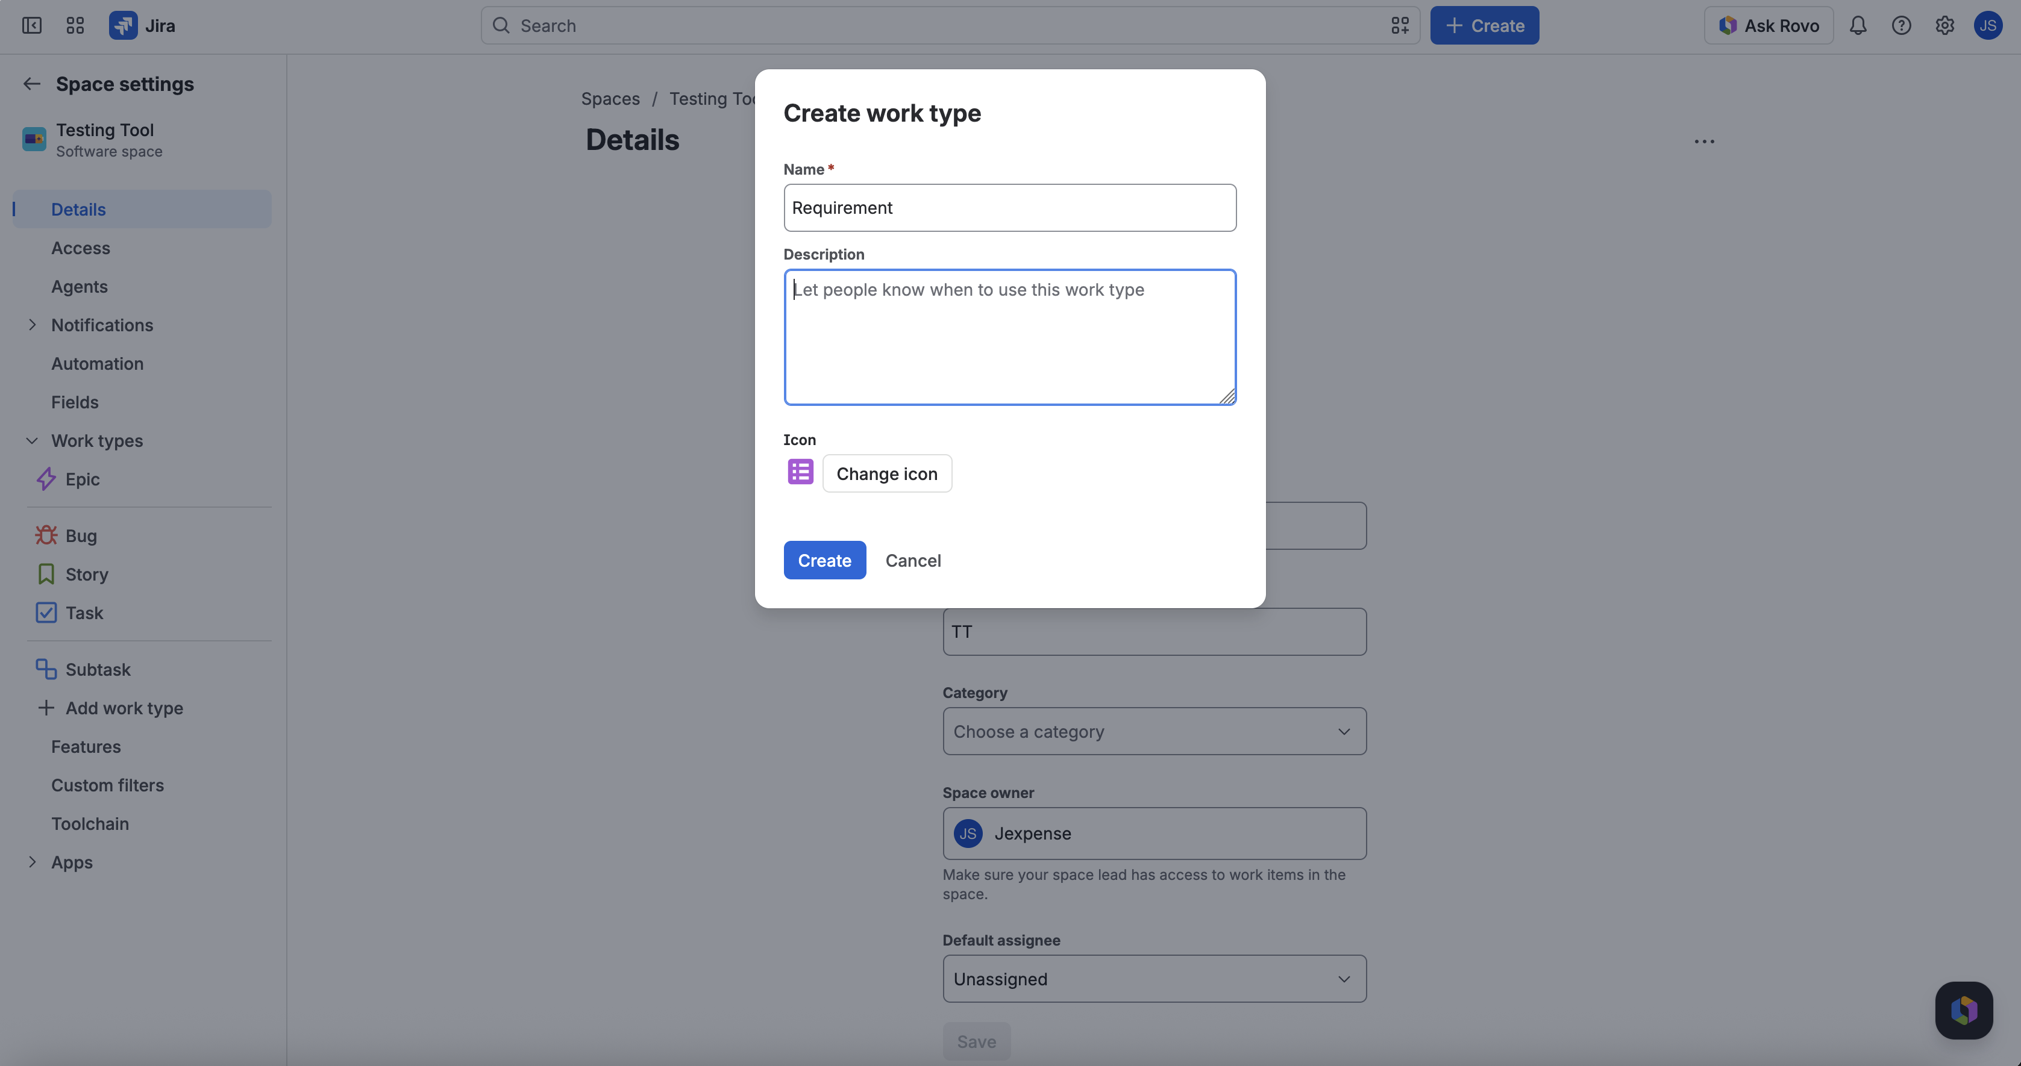Focus the Name field containing Requirement
The height and width of the screenshot is (1066, 2021).
click(x=1010, y=208)
